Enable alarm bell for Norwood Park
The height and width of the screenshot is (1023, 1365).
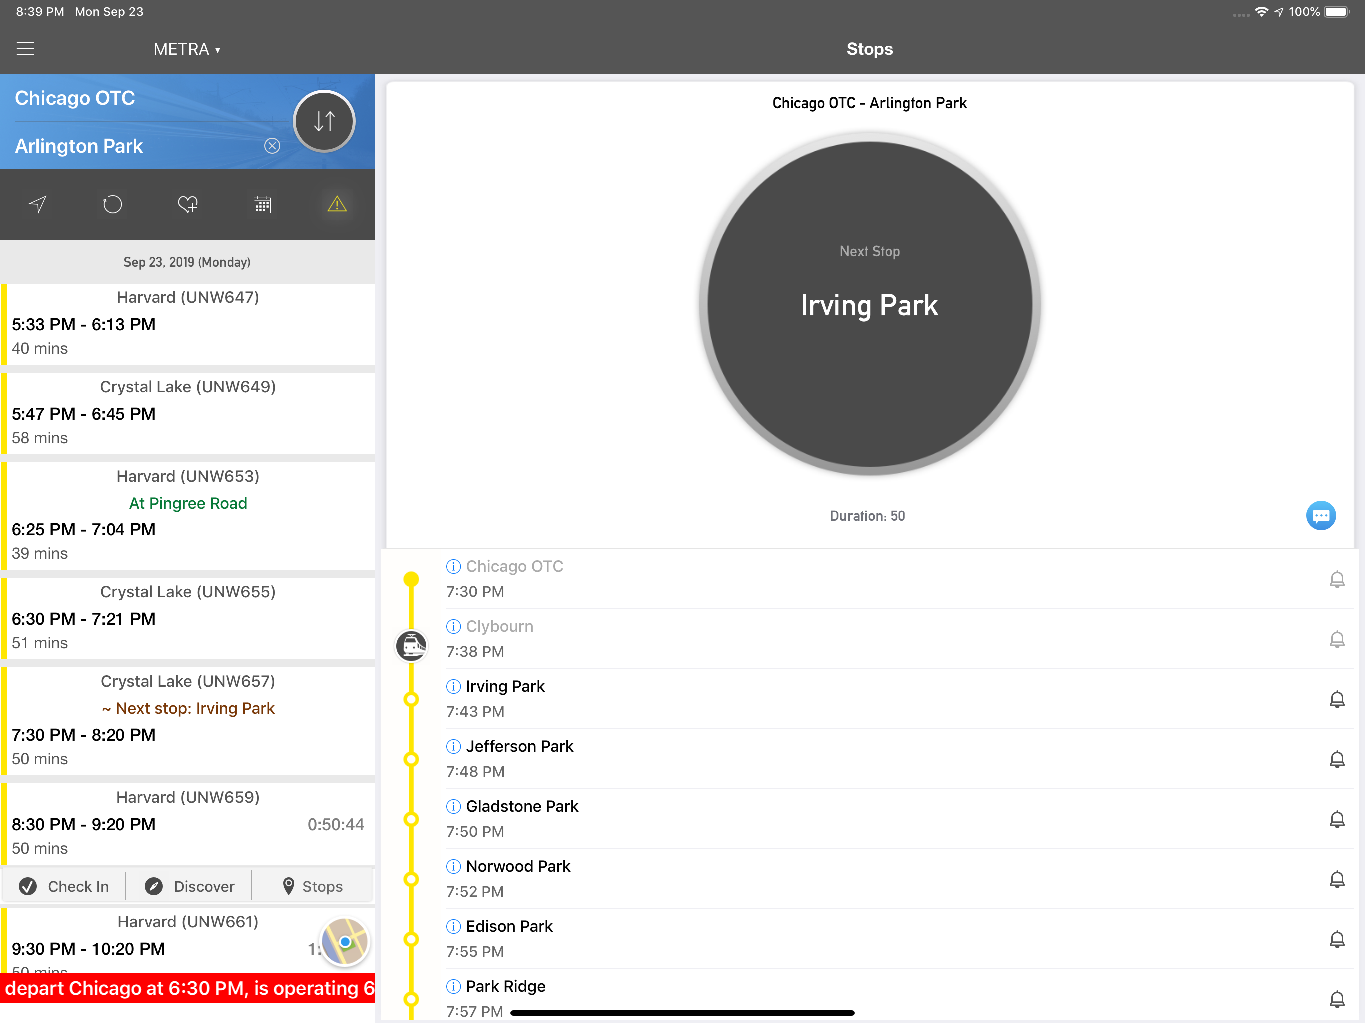(x=1336, y=879)
